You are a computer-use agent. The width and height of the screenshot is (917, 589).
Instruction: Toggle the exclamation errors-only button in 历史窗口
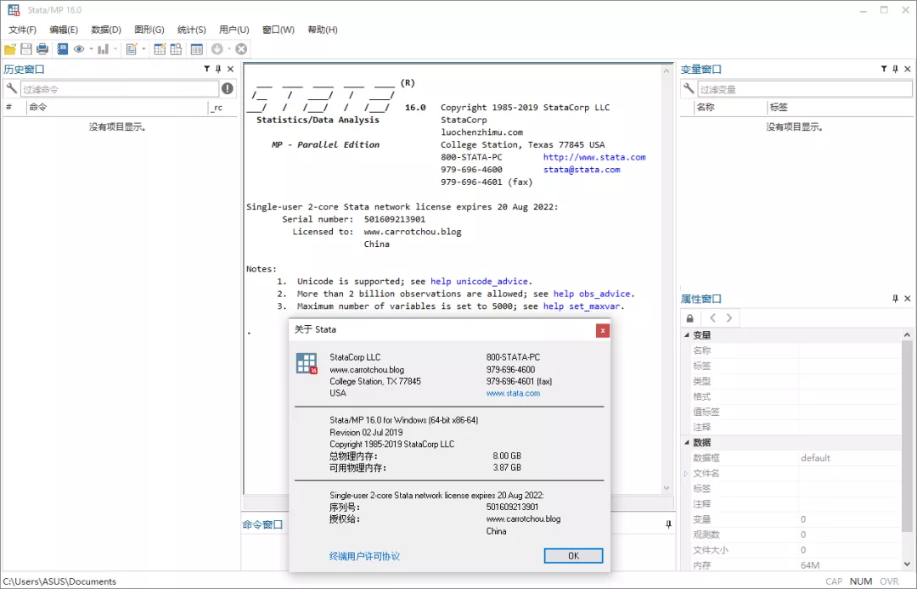pos(228,88)
